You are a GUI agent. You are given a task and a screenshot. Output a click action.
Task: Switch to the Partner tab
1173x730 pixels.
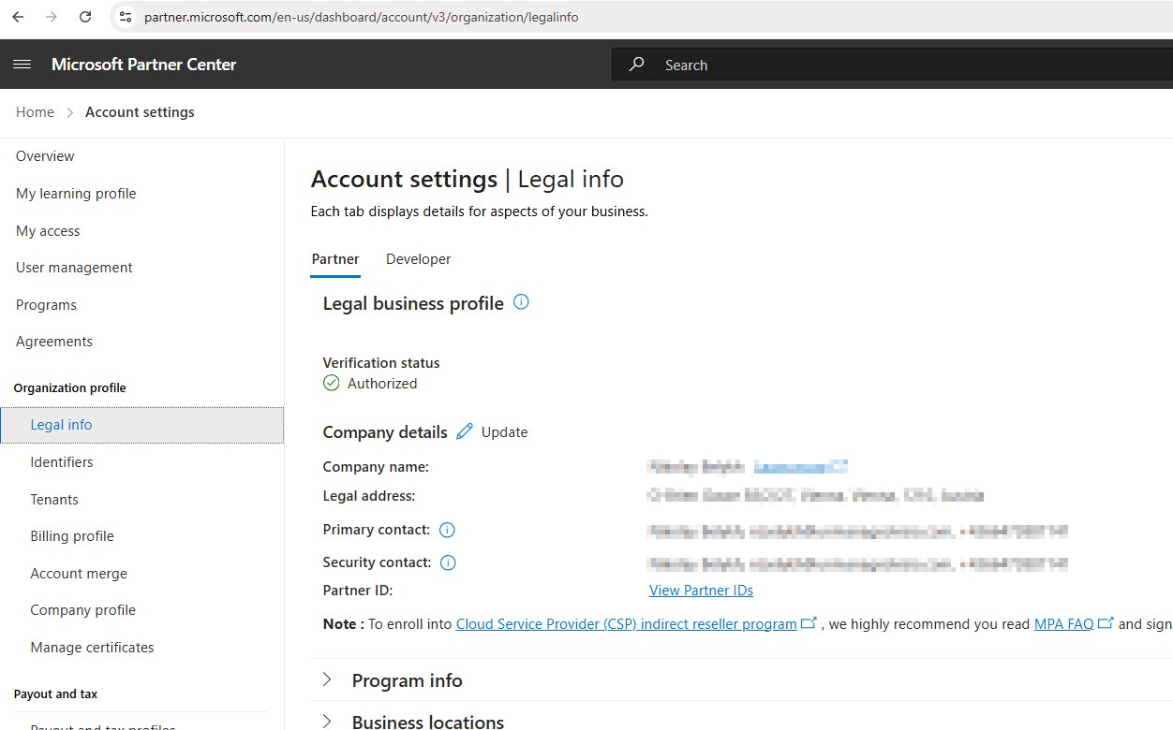point(335,259)
